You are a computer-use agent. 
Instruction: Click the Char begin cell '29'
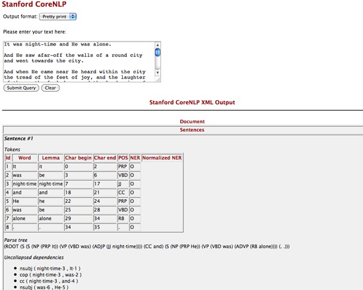pos(79,219)
